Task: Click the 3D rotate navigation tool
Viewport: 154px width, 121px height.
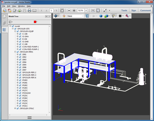Action: (x=56, y=16)
